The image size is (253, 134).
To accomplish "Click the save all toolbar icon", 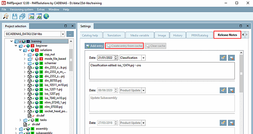I will click(x=22, y=16).
